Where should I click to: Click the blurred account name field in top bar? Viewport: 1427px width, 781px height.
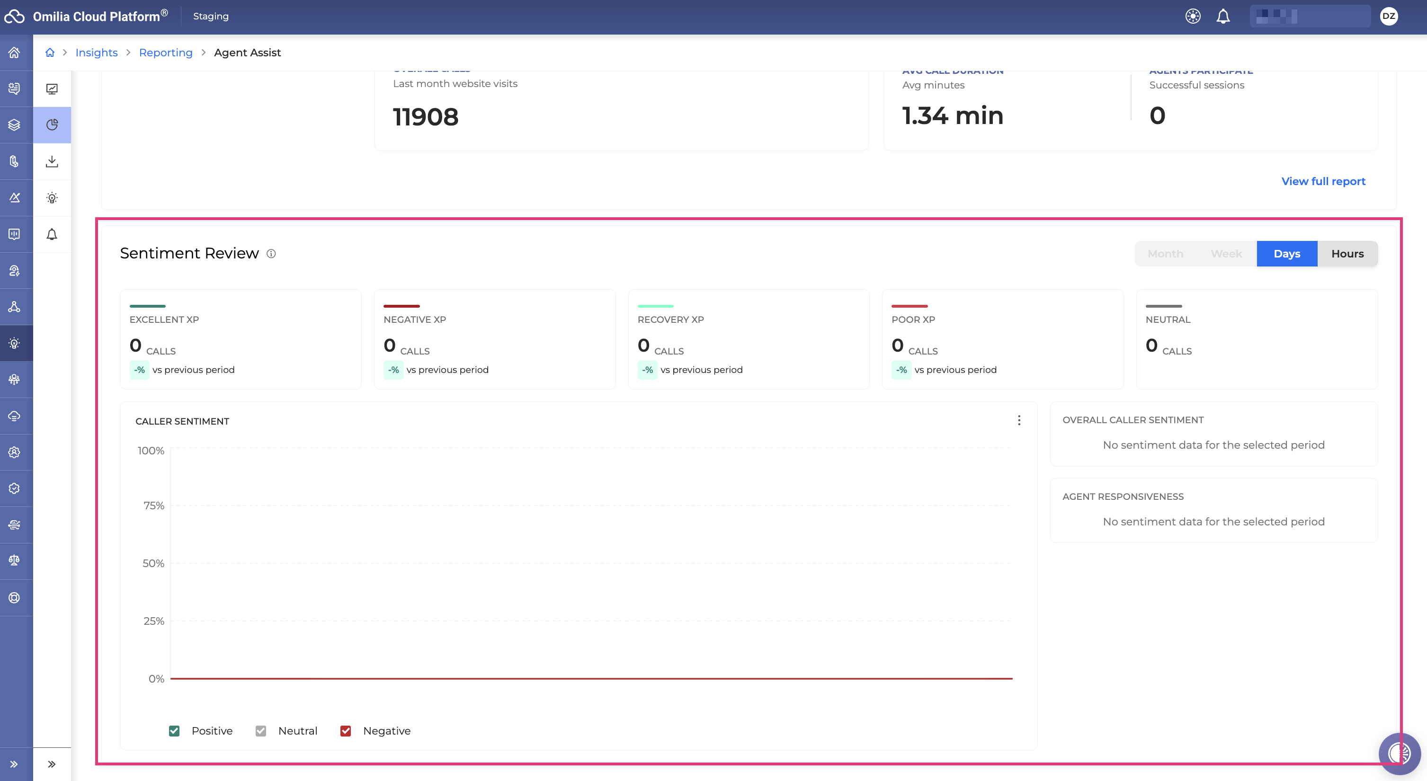[1310, 16]
